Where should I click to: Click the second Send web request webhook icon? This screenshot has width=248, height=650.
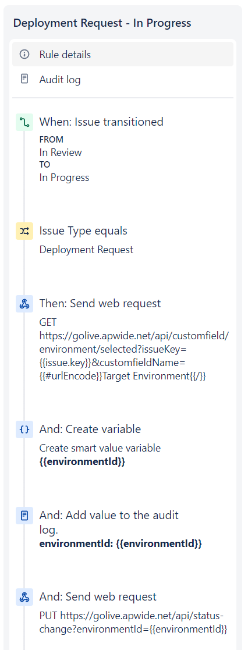click(24, 598)
